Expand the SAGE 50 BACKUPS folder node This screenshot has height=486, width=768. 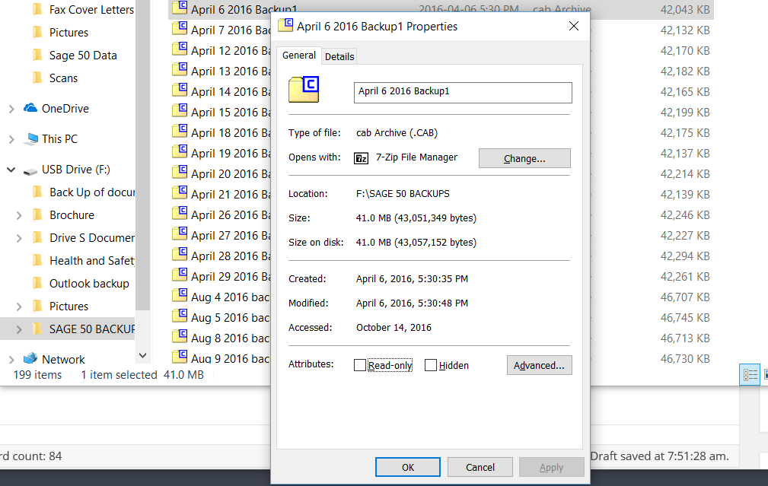19,329
